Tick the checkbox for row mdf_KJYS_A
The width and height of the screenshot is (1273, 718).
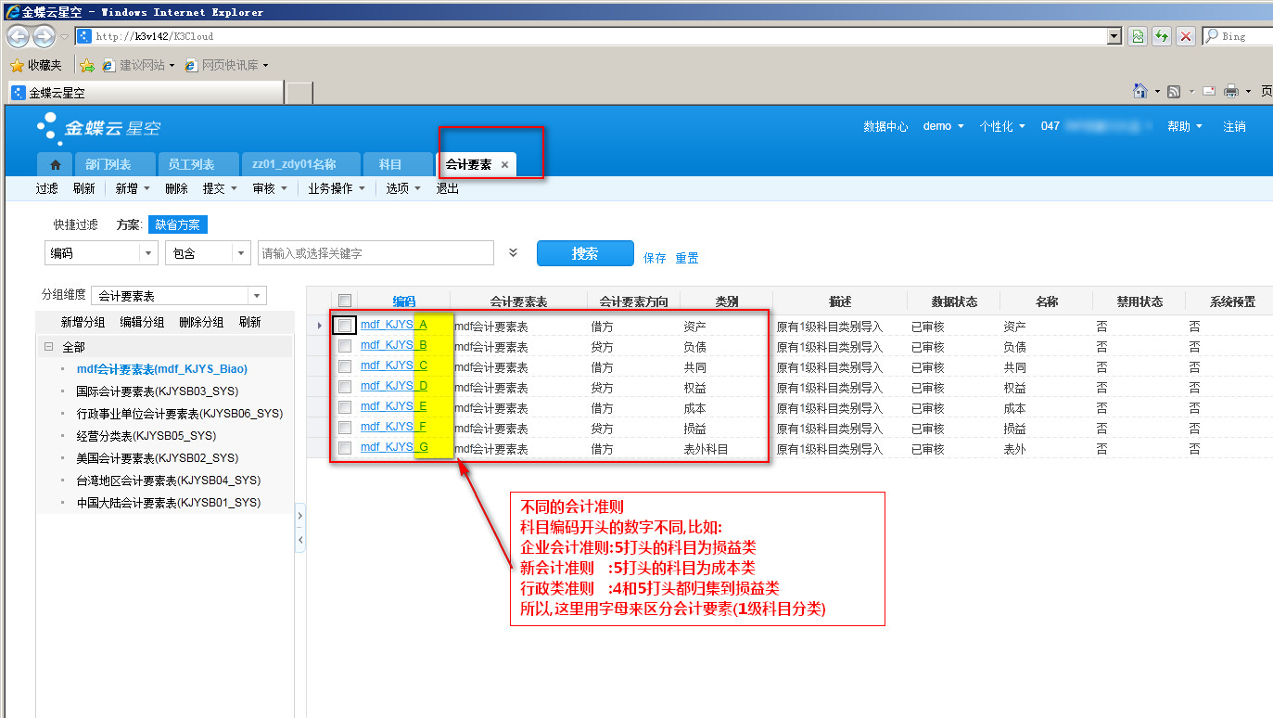[345, 326]
